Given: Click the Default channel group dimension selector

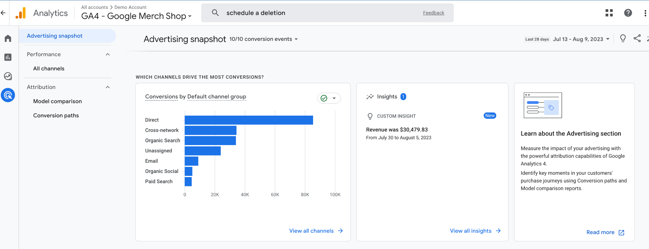Looking at the screenshot, I should pos(217,97).
